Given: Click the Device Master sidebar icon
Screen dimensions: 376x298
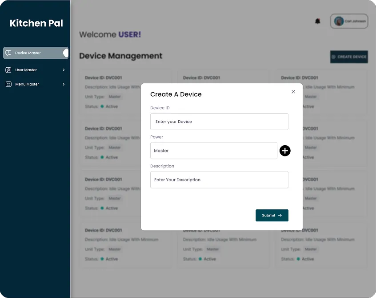Looking at the screenshot, I should 8,53.
